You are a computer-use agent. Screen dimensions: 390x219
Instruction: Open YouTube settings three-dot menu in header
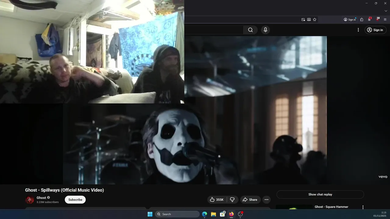pos(358,30)
